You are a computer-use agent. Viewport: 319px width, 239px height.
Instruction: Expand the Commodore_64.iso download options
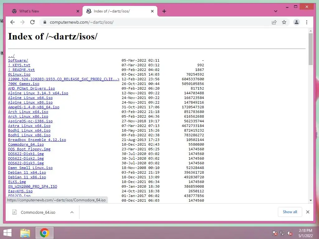[x=72, y=212]
